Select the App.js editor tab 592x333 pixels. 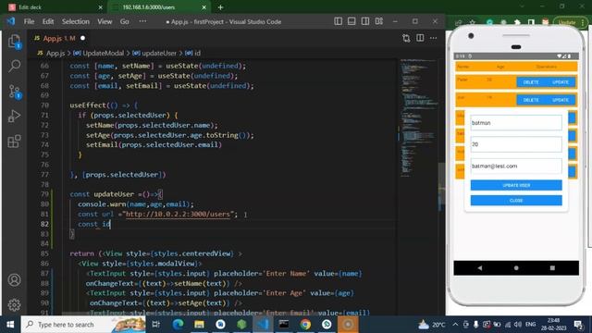(59, 38)
